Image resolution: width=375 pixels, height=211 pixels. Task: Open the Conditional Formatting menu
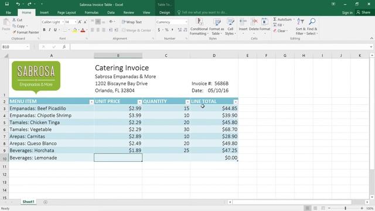pyautogui.click(x=199, y=26)
